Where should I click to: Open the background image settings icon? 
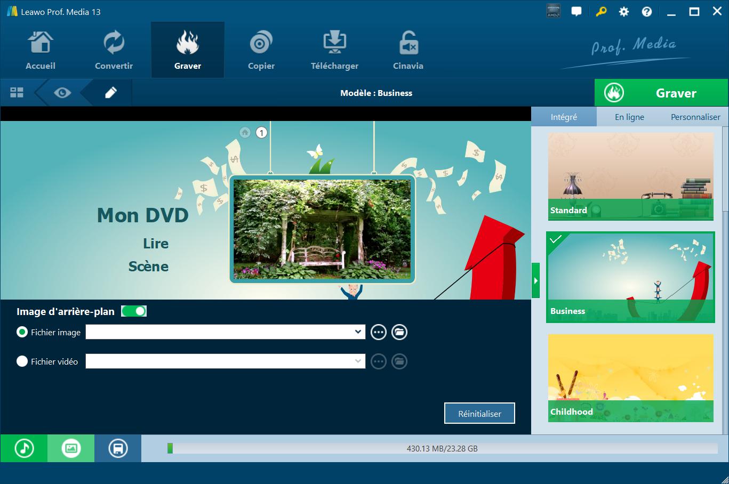point(71,448)
